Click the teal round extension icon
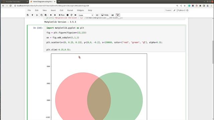The height and width of the screenshot is (120, 214). [189, 6]
